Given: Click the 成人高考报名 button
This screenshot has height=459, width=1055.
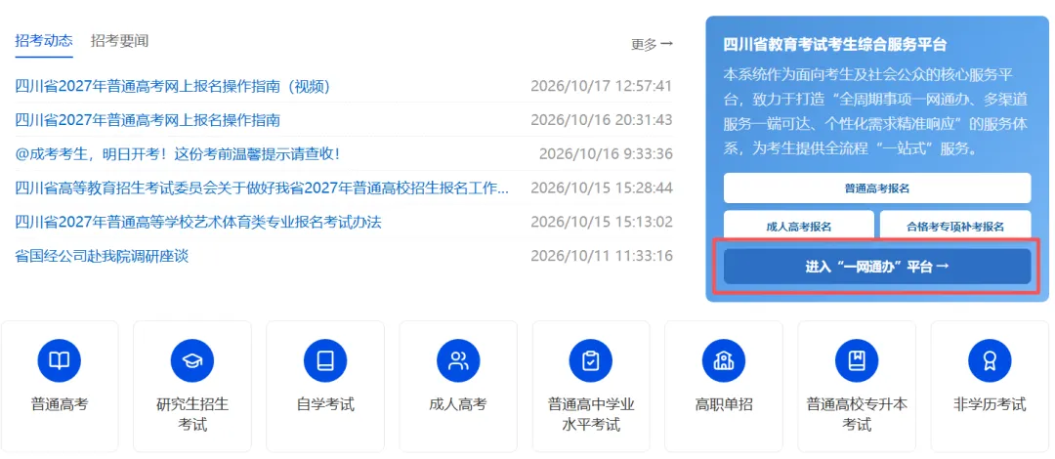Looking at the screenshot, I should [799, 226].
